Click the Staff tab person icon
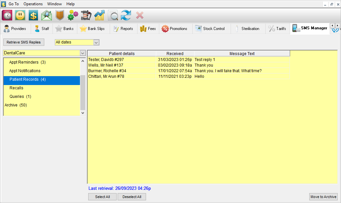 click(x=37, y=29)
